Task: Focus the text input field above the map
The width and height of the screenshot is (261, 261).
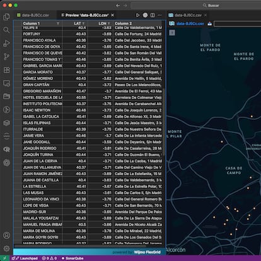Action: point(237,23)
